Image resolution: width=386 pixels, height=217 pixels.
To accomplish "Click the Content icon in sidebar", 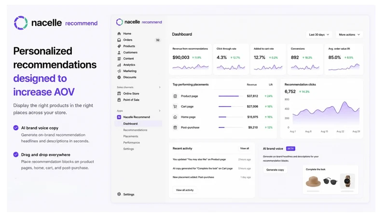I will (119, 58).
